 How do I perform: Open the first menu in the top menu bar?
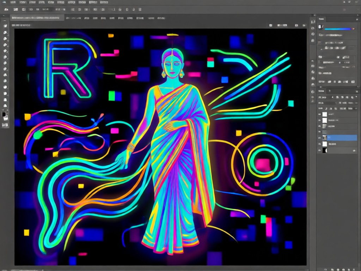point(13,2)
